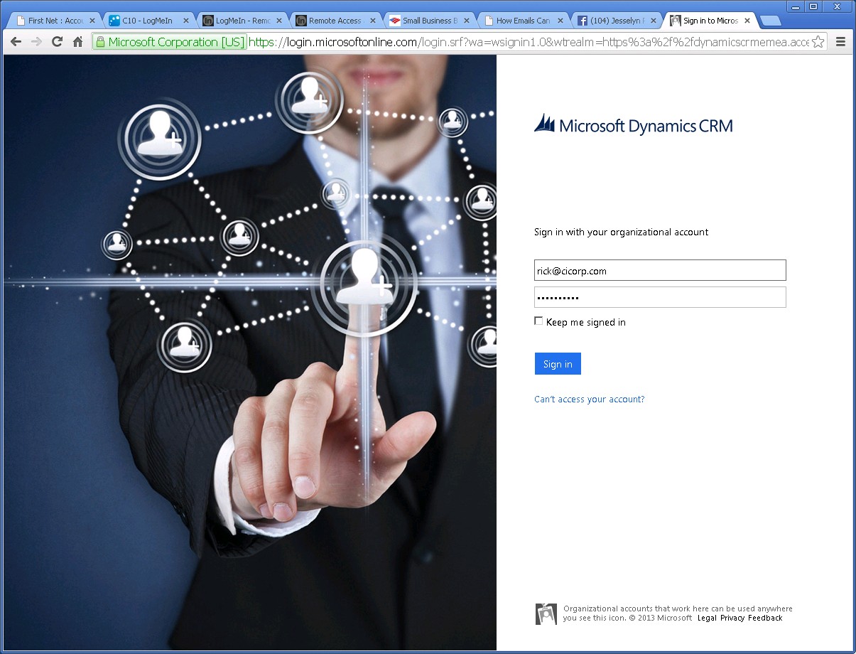
Task: Go back to the previous page
Action: (x=16, y=42)
